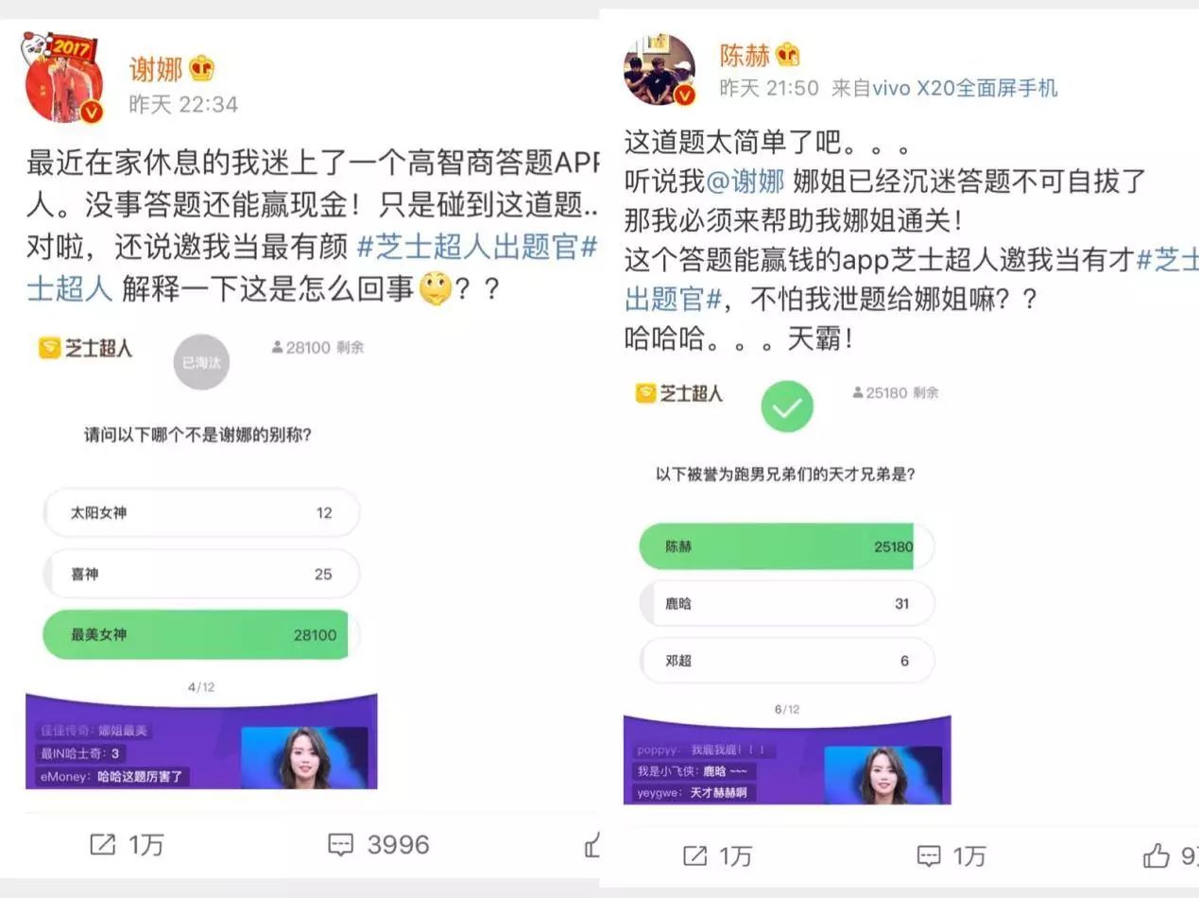Open the #芝士超人出题官# hashtag link
The width and height of the screenshot is (1199, 898).
[477, 248]
